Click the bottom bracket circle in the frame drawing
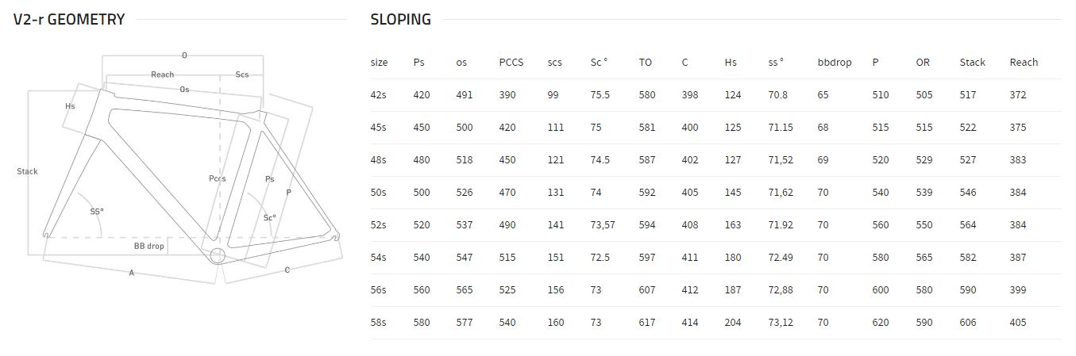 pos(216,255)
